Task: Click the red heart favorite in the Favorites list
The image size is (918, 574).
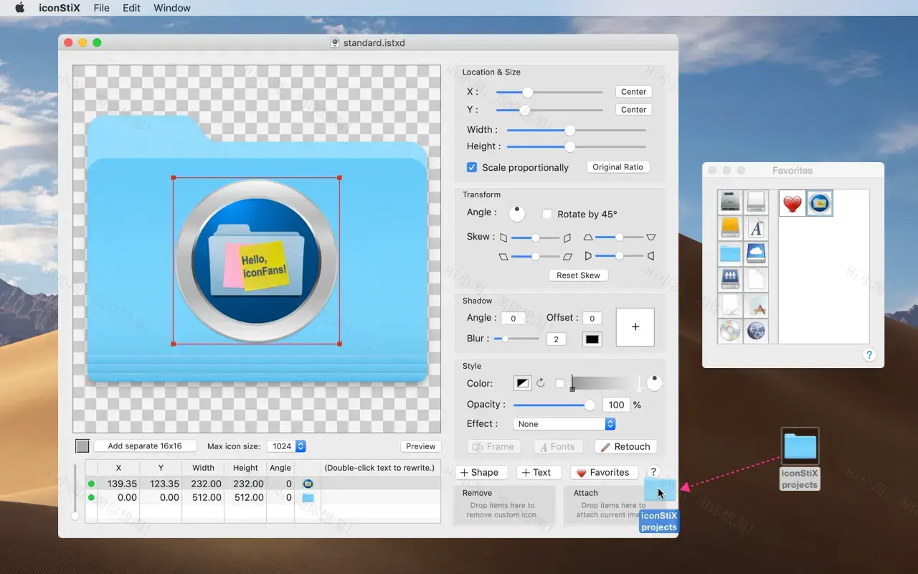Action: tap(791, 203)
